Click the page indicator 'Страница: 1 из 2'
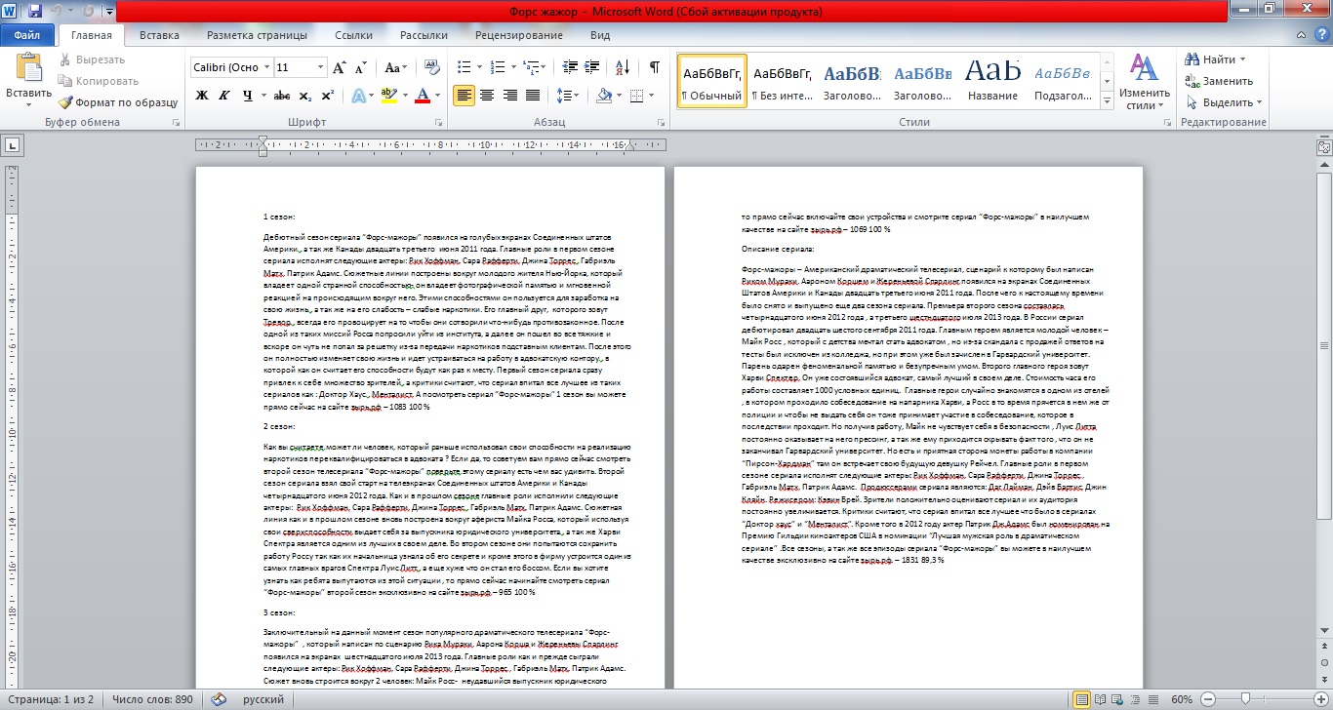 tap(49, 699)
